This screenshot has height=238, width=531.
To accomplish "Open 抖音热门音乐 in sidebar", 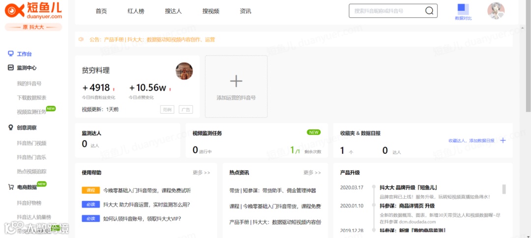I will click(31, 157).
